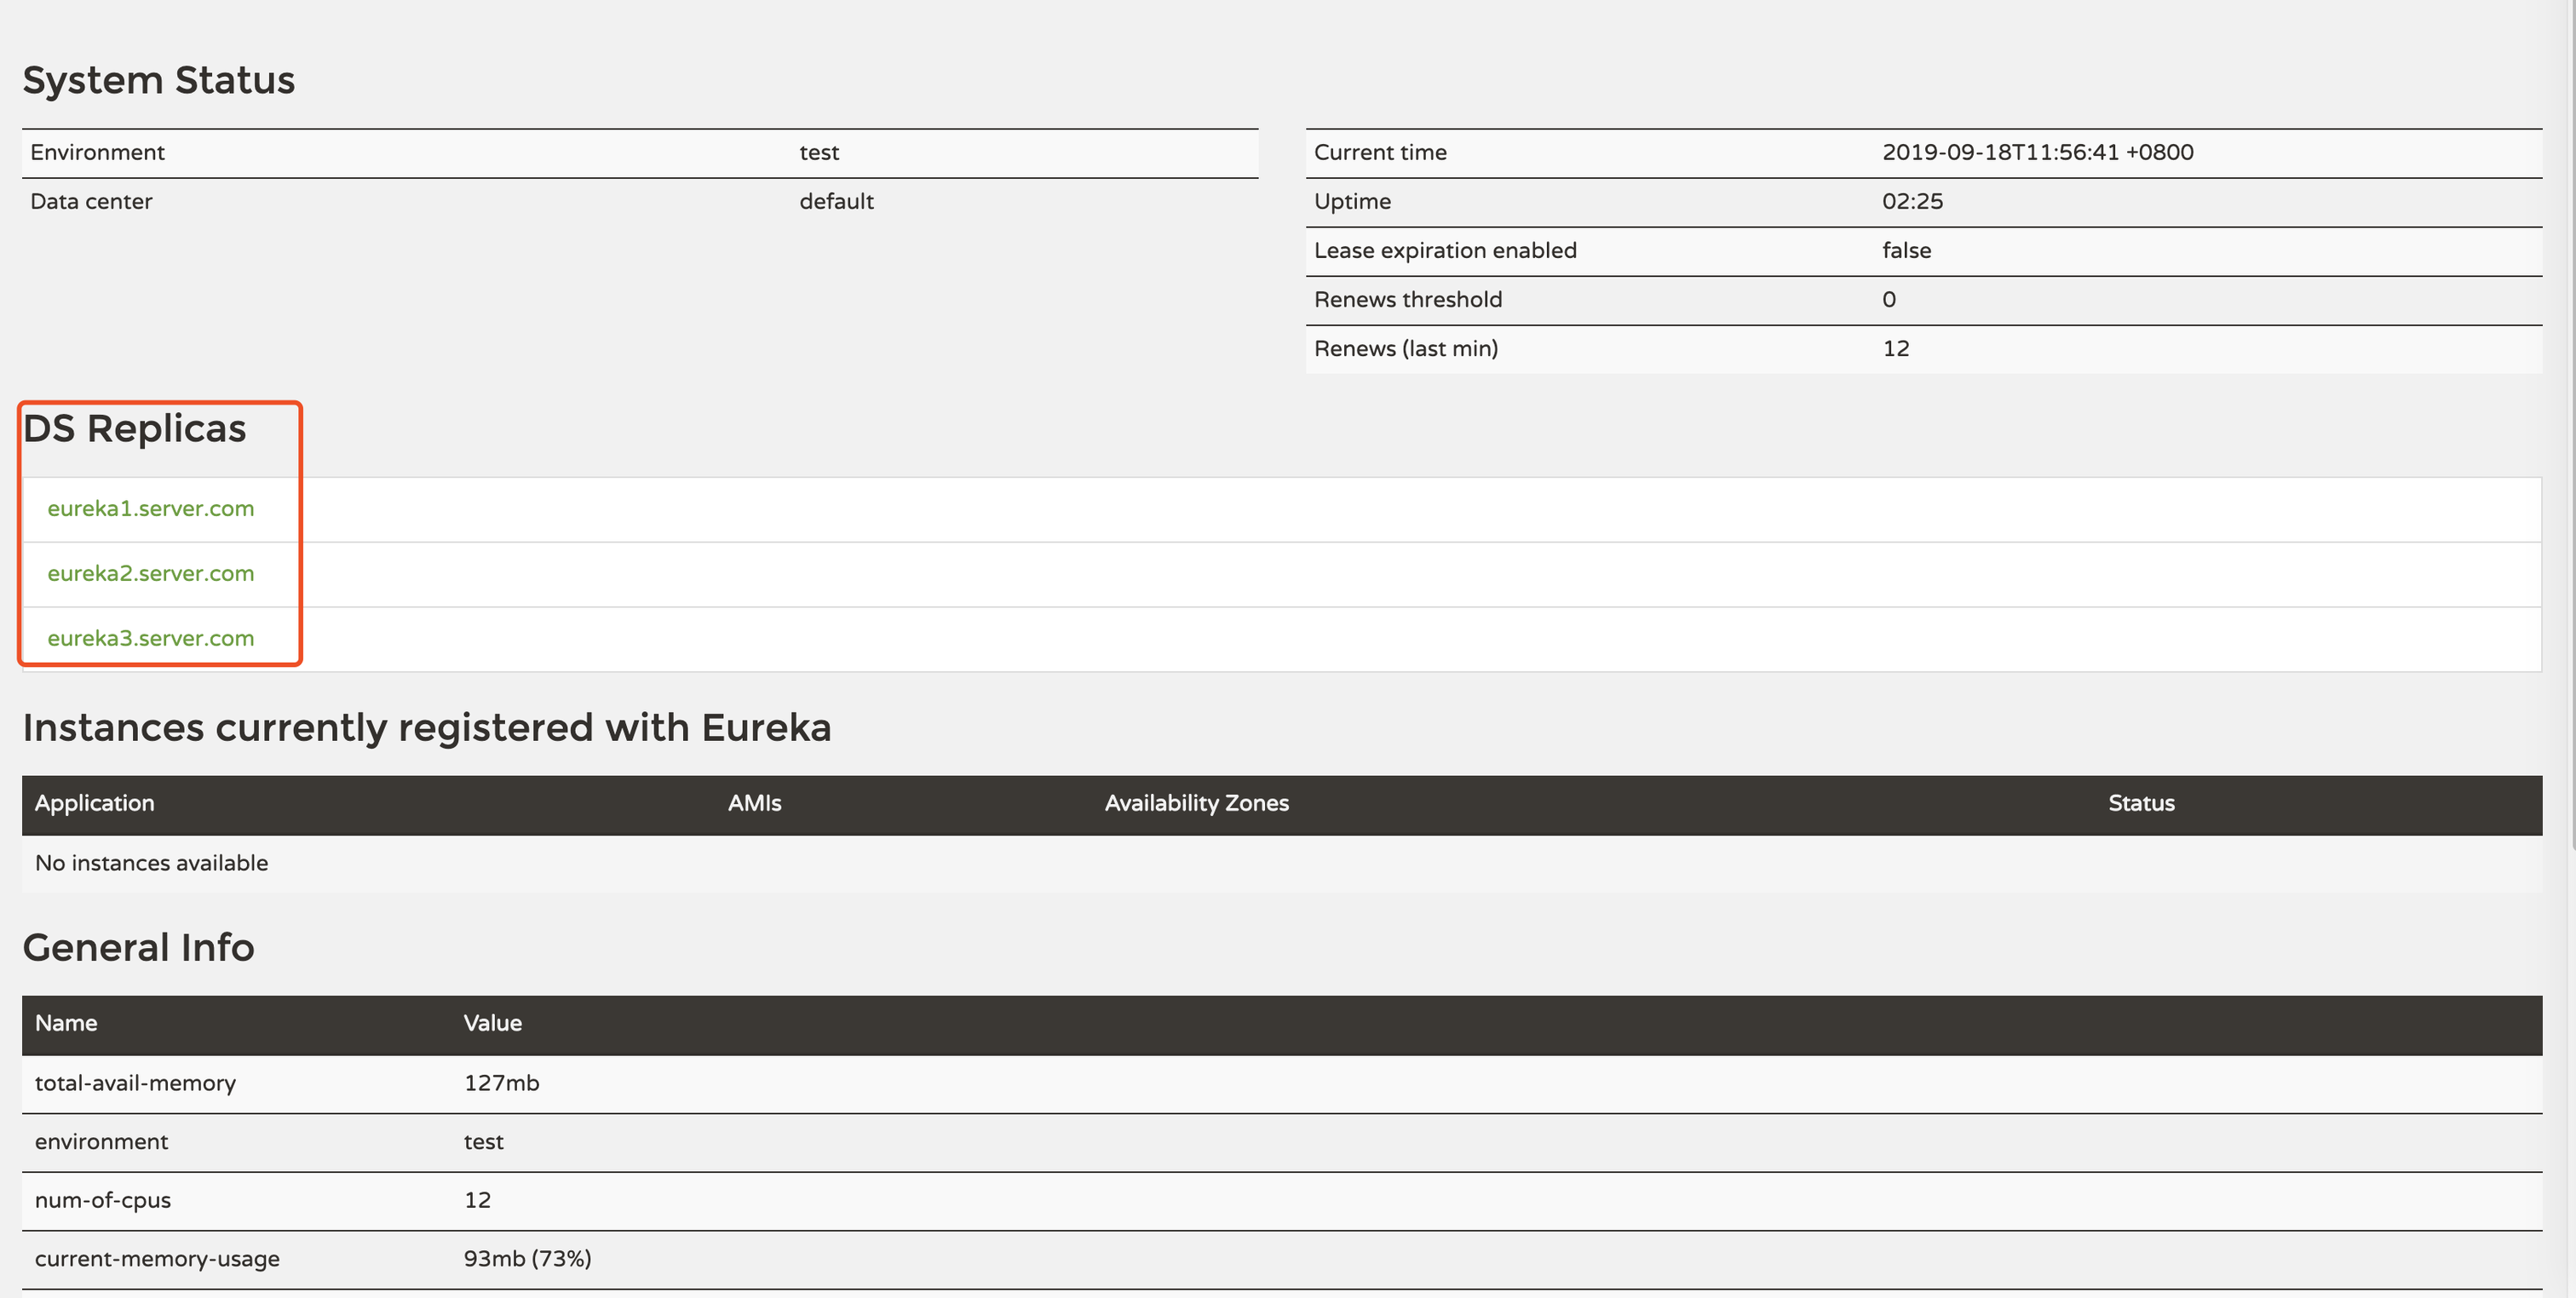The image size is (2576, 1298).
Task: Open the eureka3.server.com replica link
Action: coord(151,638)
